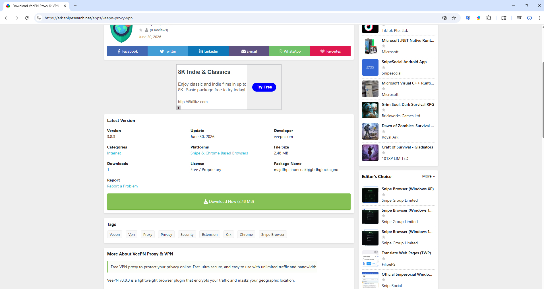544x289 pixels.
Task: Select the Download VeePN Proxy & VPN tab
Action: (x=36, y=6)
